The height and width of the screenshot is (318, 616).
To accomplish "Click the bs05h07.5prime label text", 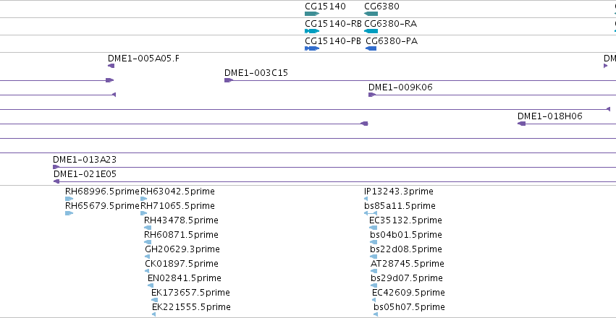I will (410, 306).
